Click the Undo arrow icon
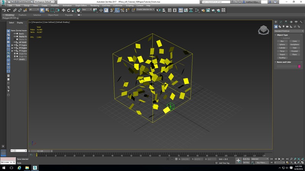305x171 pixels. (x=4, y=10)
